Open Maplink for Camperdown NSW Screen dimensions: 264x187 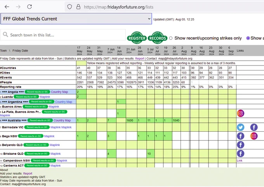coord(62,160)
